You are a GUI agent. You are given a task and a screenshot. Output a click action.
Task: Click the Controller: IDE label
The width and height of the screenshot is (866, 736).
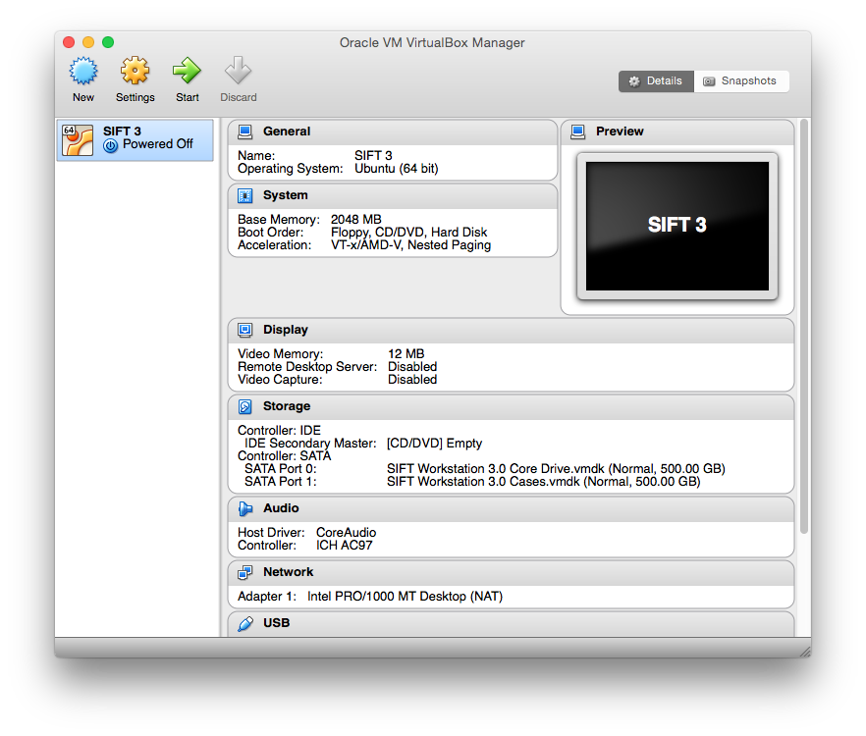(279, 431)
